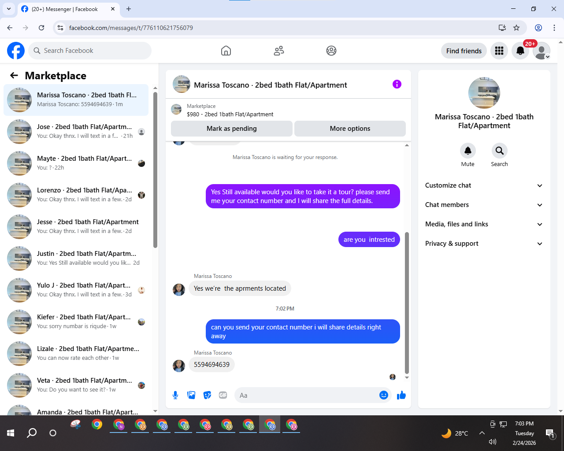Image resolution: width=564 pixels, height=451 pixels.
Task: Open Yulo J conversation in list
Action: 76,290
